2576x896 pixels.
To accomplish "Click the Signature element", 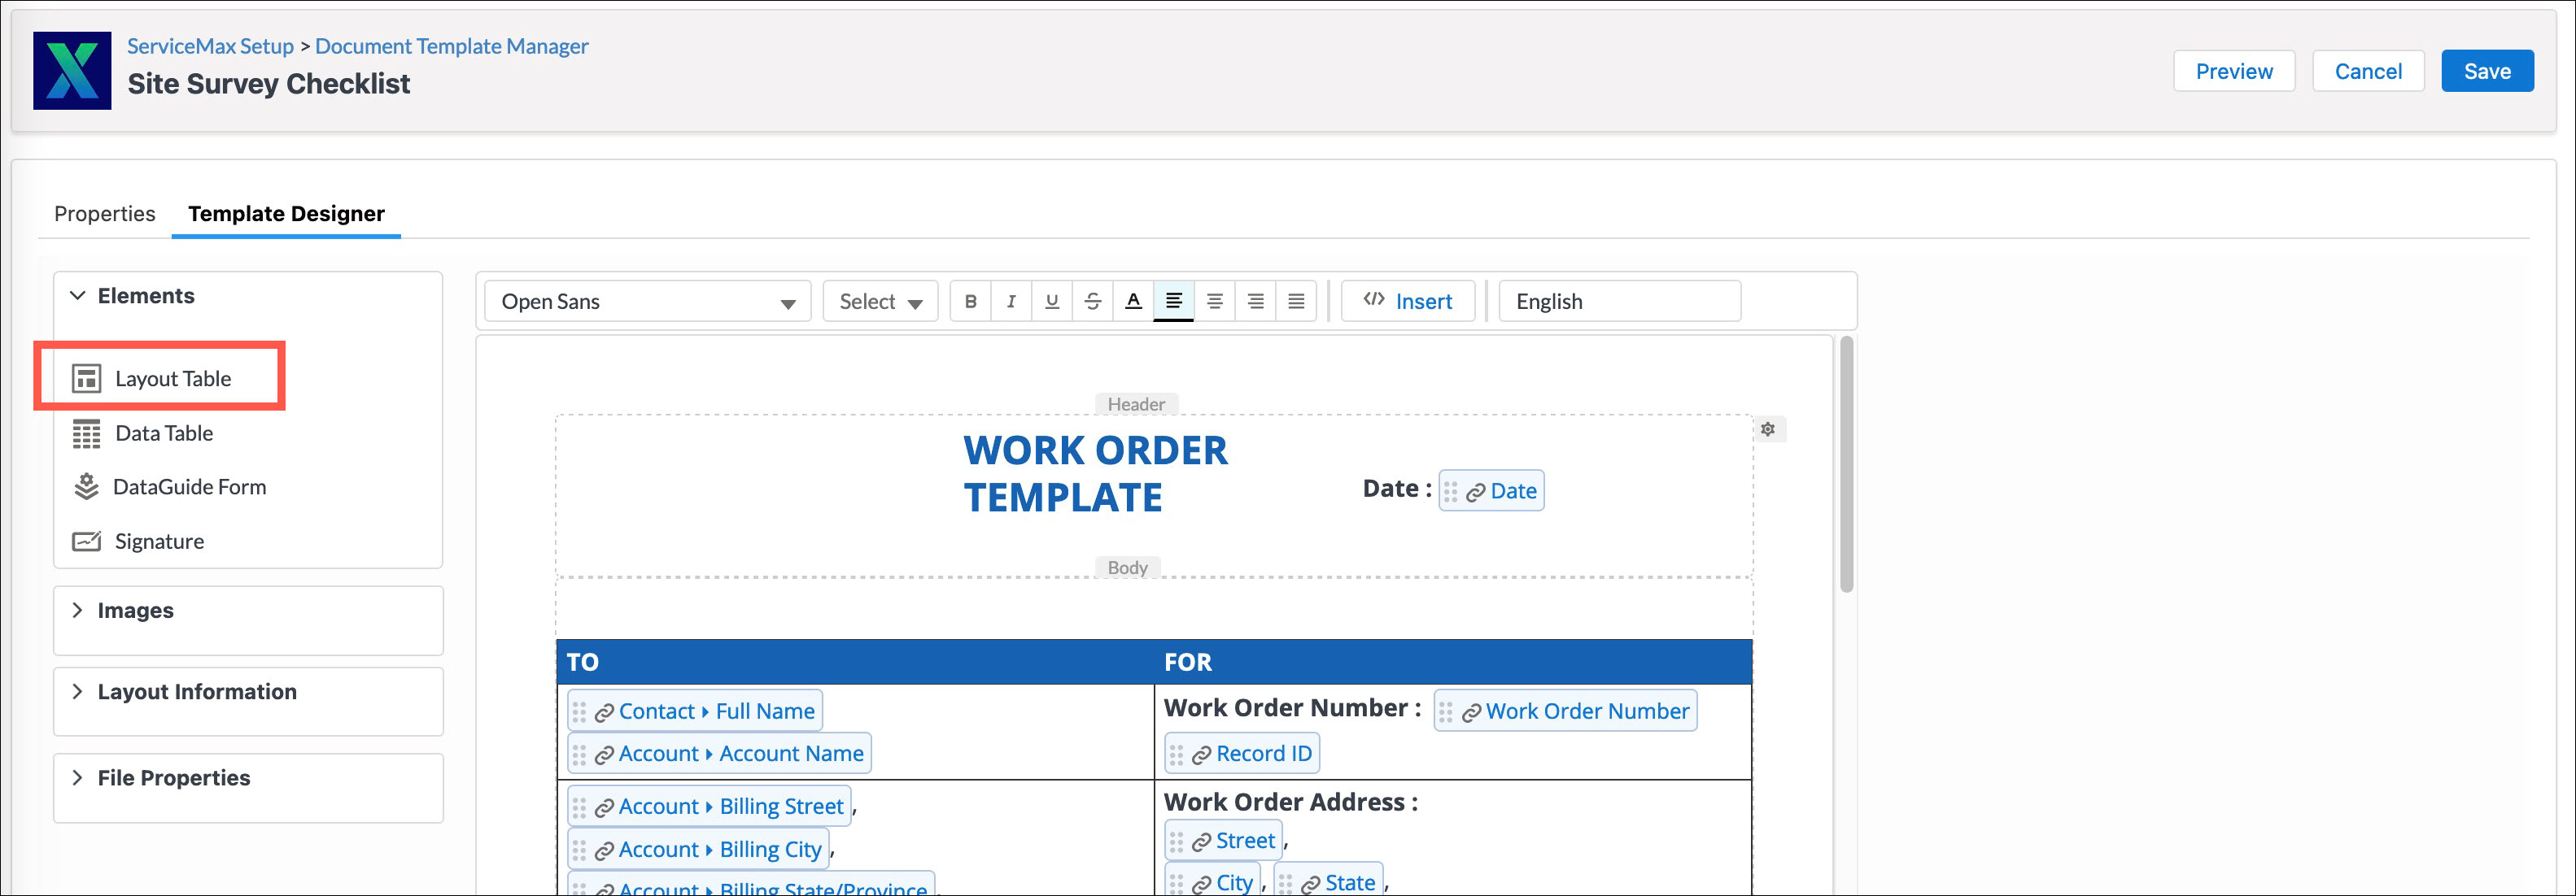I will pos(158,542).
